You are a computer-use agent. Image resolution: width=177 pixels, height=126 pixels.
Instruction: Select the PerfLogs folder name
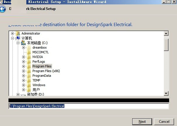39,62
